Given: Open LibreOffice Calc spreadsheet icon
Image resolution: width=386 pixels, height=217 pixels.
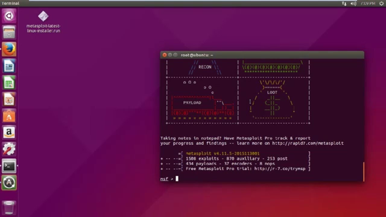Looking at the screenshot, I should (9, 82).
